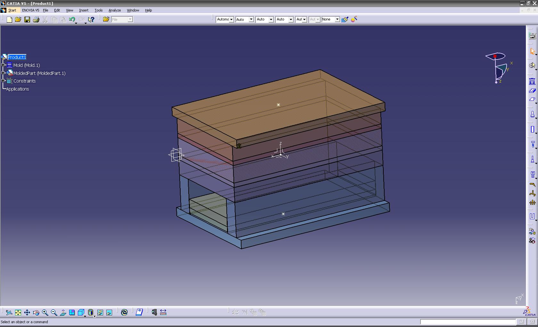Fit all geometry in view

[x=18, y=312]
